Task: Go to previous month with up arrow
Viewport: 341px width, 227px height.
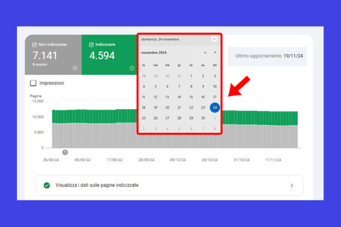Action: [205, 53]
